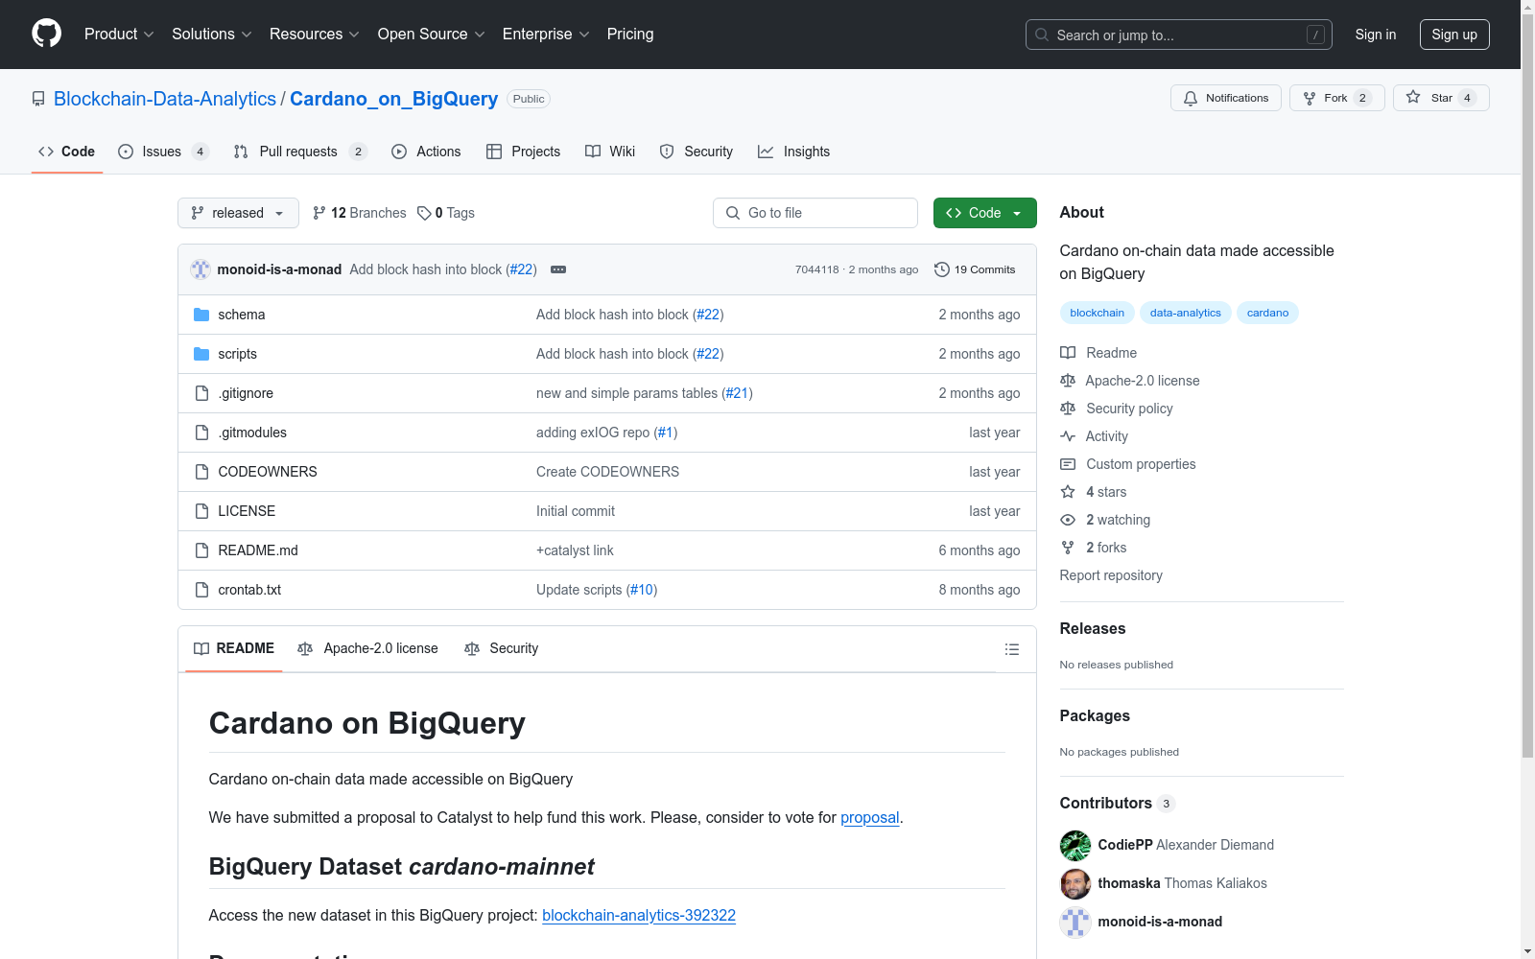Switch to the Projects tab
Screen dimensions: 1535x959
point(523,152)
